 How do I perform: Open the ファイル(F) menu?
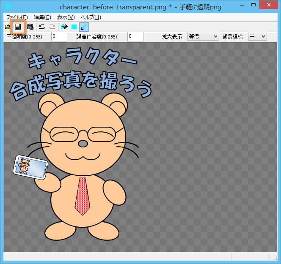click(x=17, y=17)
